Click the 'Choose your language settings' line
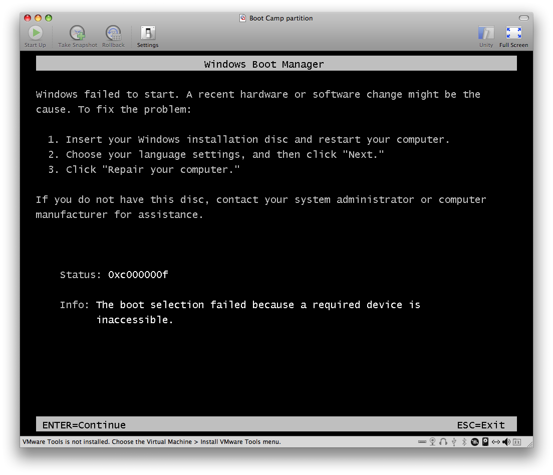The height and width of the screenshot is (475, 553). tap(216, 154)
